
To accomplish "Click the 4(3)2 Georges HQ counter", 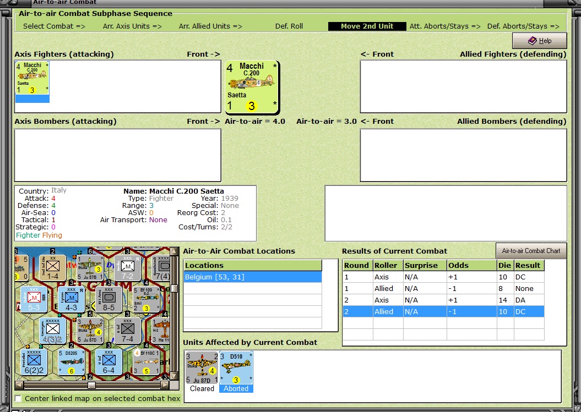I will click(53, 331).
